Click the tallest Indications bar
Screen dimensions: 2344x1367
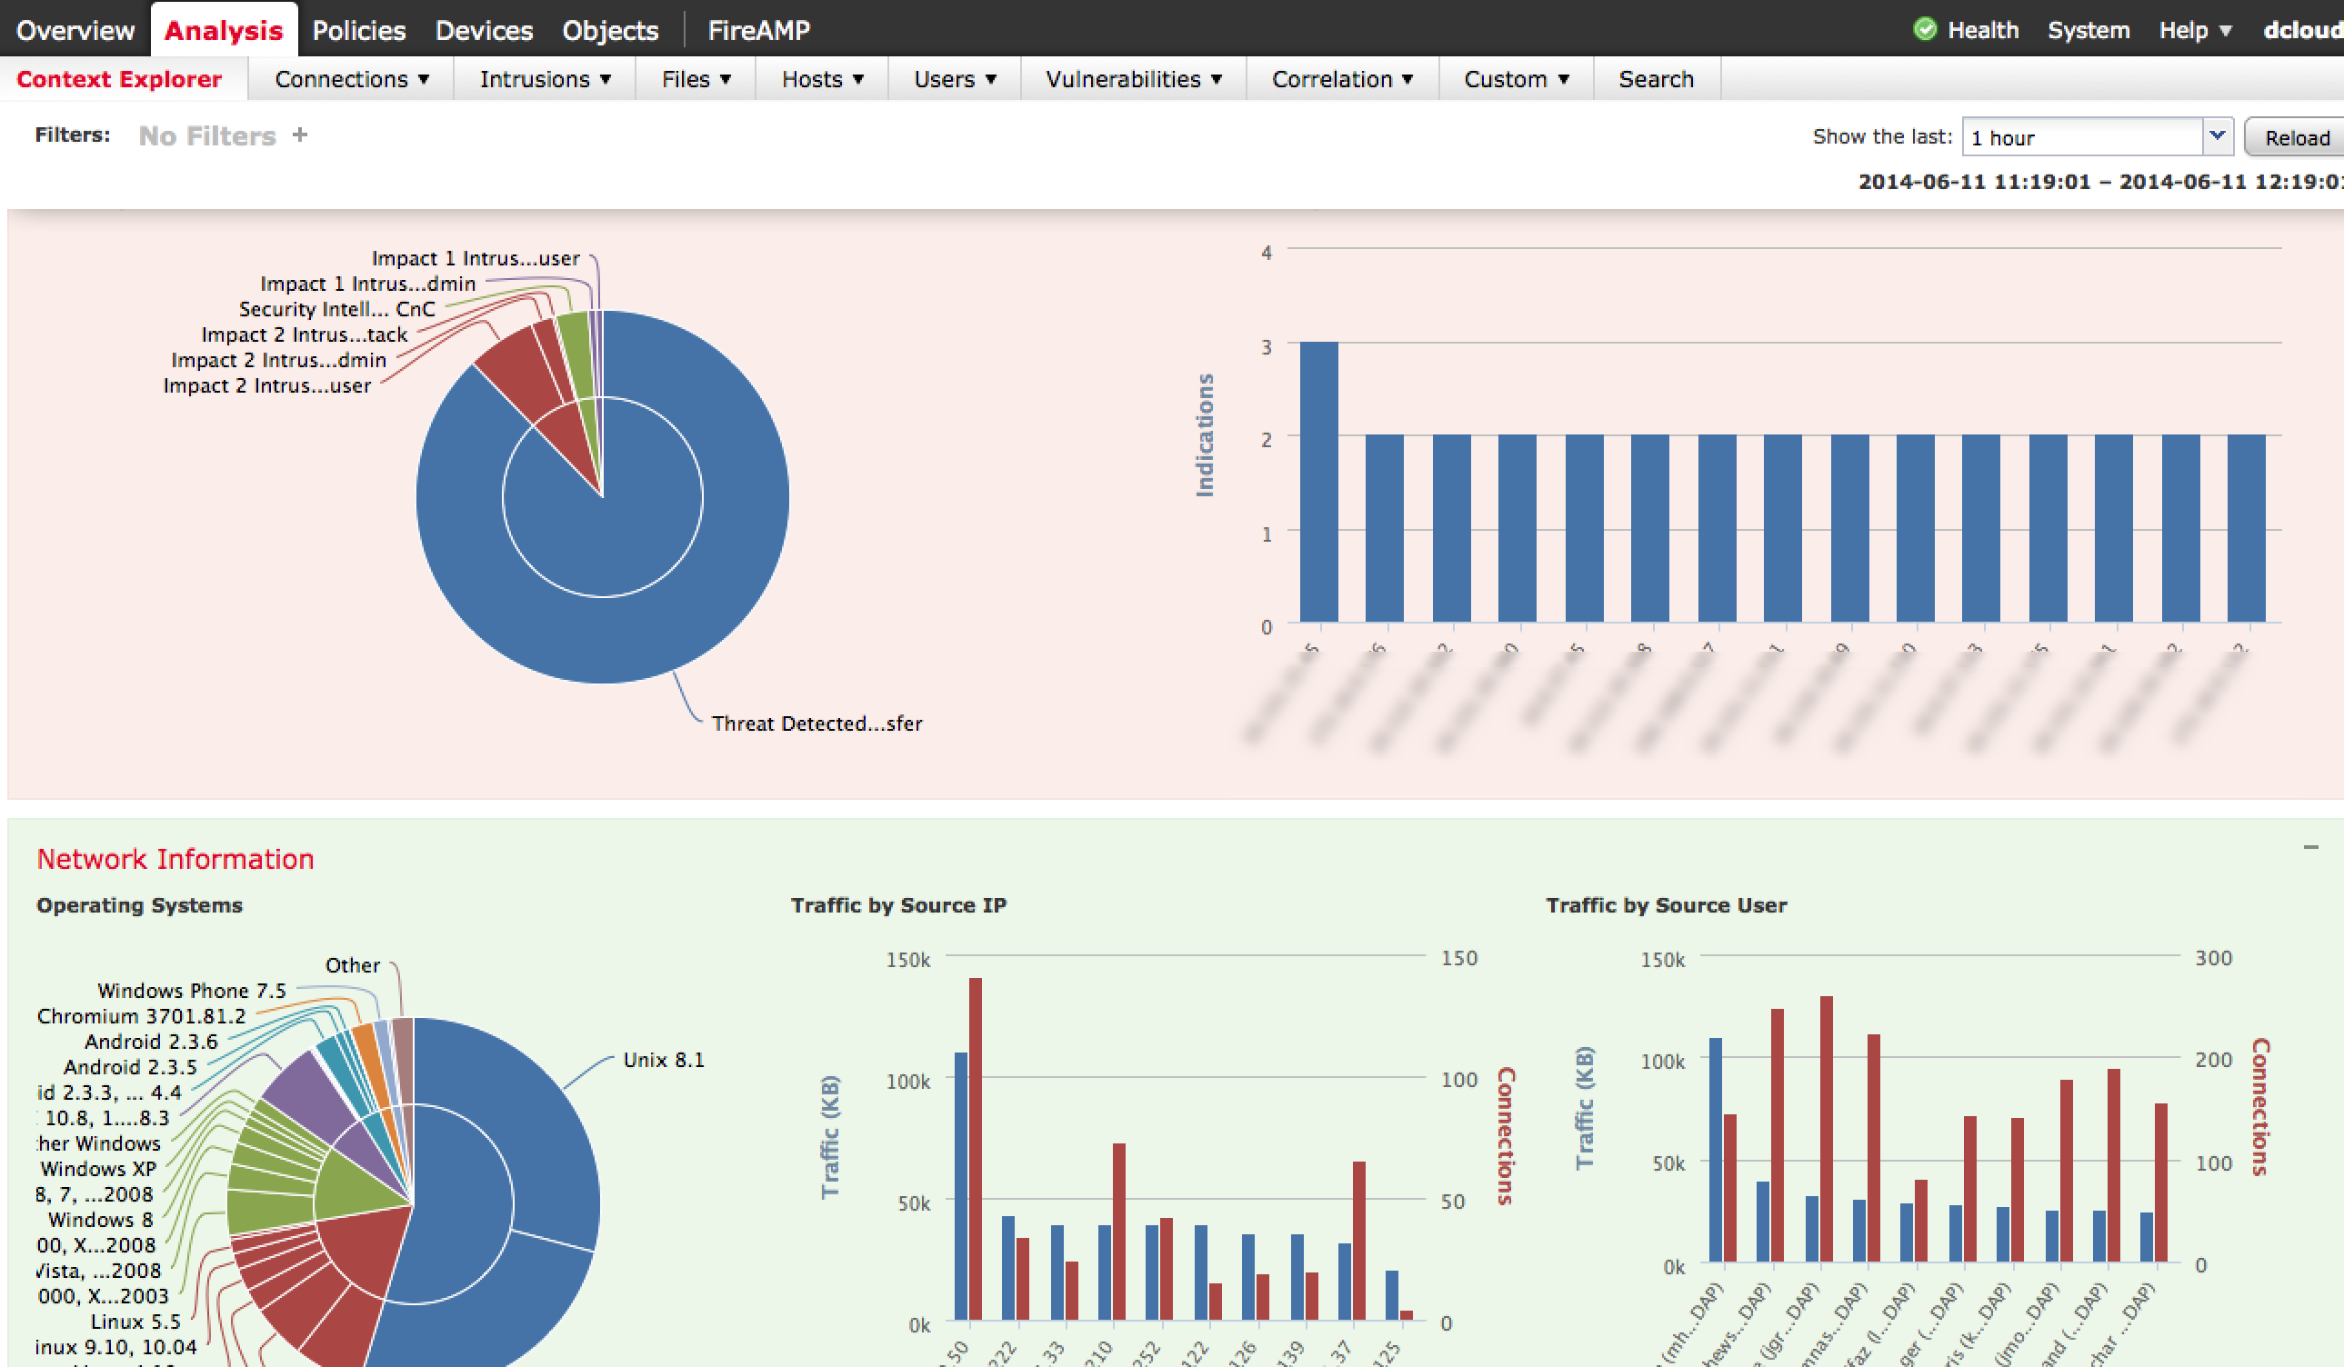(x=1318, y=482)
